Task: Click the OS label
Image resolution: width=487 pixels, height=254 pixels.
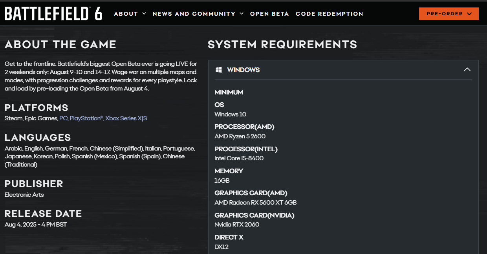Action: 219,105
